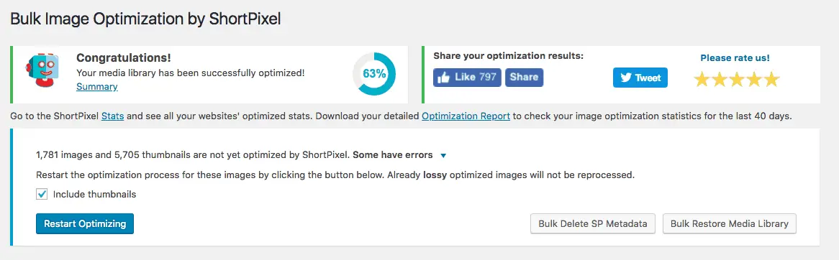
Task: Click the Some have errors text
Action: coord(393,155)
